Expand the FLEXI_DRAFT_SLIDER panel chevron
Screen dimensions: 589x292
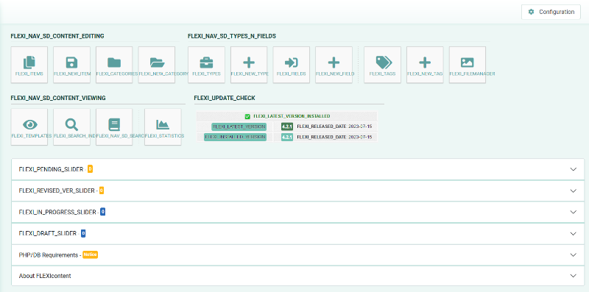574,233
